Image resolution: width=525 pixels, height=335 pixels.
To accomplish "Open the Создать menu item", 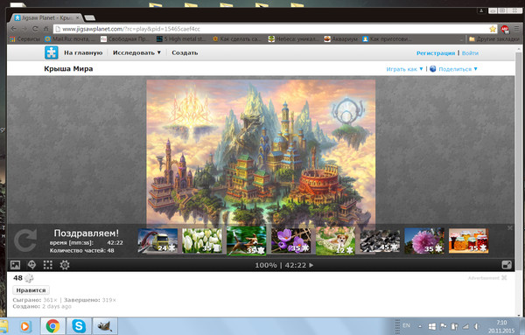I will click(x=185, y=52).
